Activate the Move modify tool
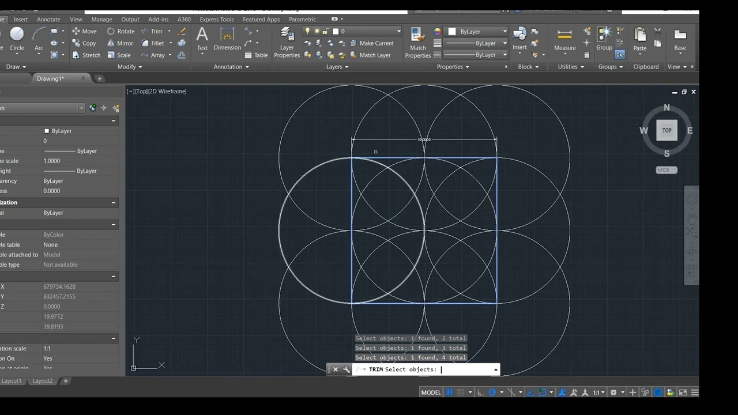This screenshot has width=738, height=415. [x=84, y=31]
